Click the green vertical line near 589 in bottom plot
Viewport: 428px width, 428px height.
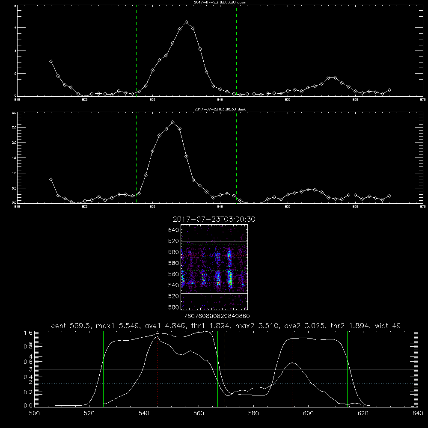[x=278, y=369]
